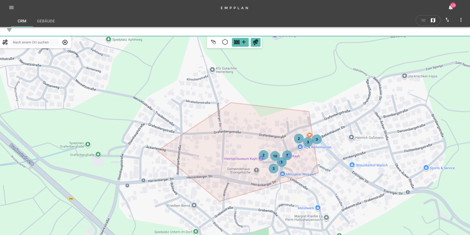Toggle satellite map view

point(5,42)
